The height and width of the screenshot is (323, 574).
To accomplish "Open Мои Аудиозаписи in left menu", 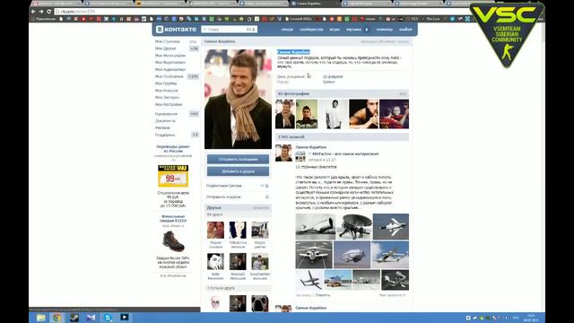I will [170, 70].
